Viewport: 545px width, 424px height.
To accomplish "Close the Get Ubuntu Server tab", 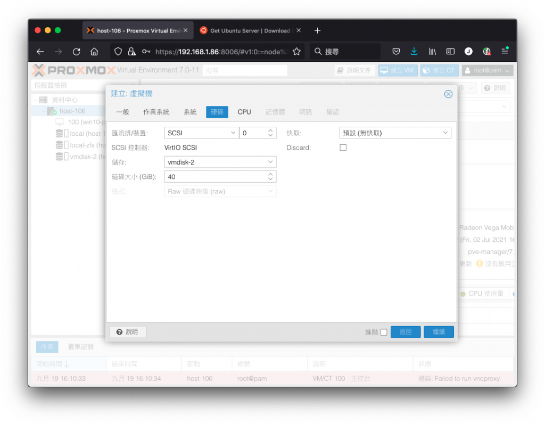I will pos(299,30).
